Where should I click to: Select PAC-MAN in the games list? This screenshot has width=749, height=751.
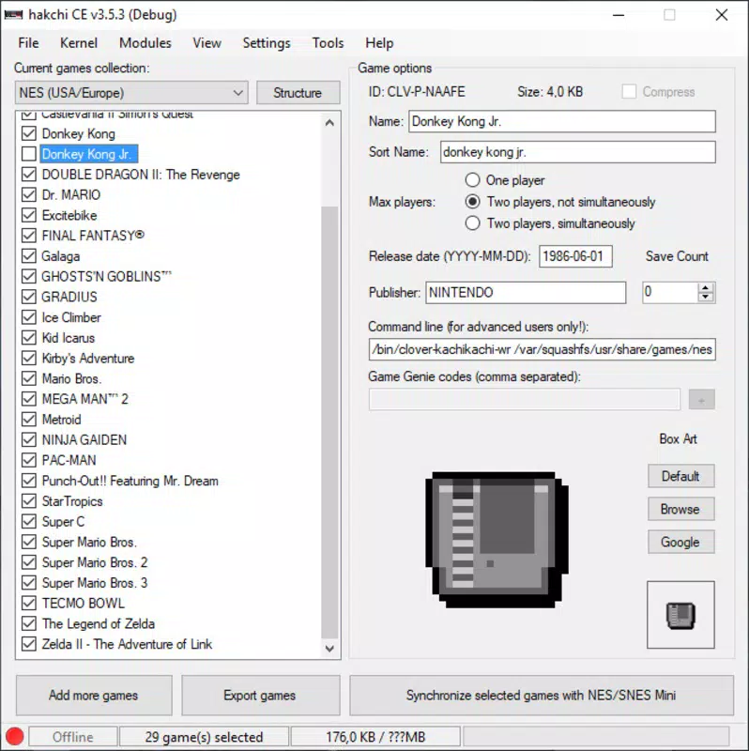tap(69, 460)
